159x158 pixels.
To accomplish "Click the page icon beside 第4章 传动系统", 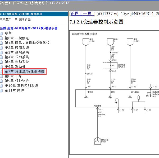I will click(x=1, y=57).
